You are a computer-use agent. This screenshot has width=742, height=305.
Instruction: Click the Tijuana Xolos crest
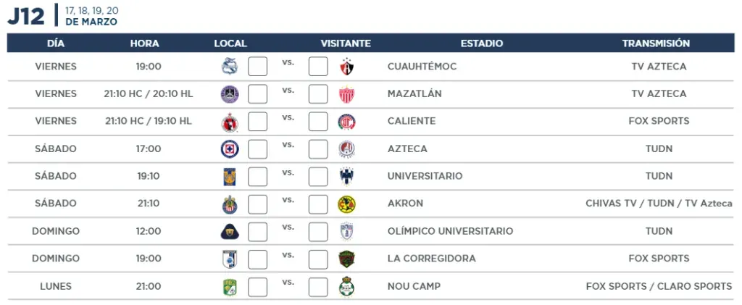230,122
